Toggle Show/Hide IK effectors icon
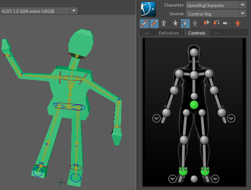This screenshot has height=190, width=251. 144,23
